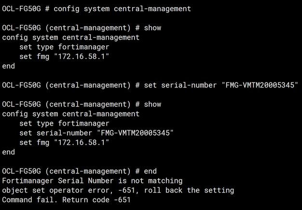Click the first standalone 'end' line
The height and width of the screenshot is (210, 302).
(9, 66)
